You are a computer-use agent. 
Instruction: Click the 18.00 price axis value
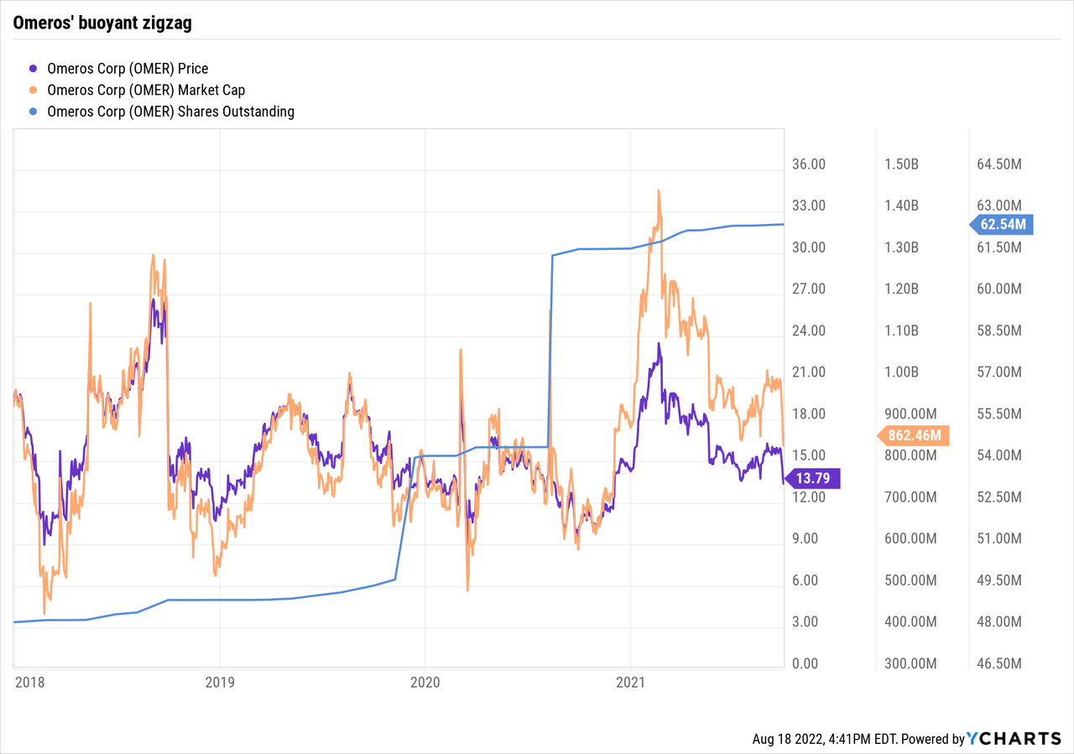pos(810,413)
